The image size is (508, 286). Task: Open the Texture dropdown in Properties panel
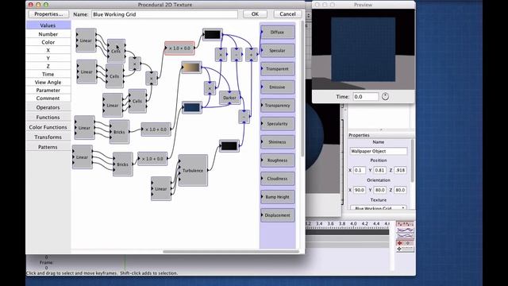click(x=379, y=207)
